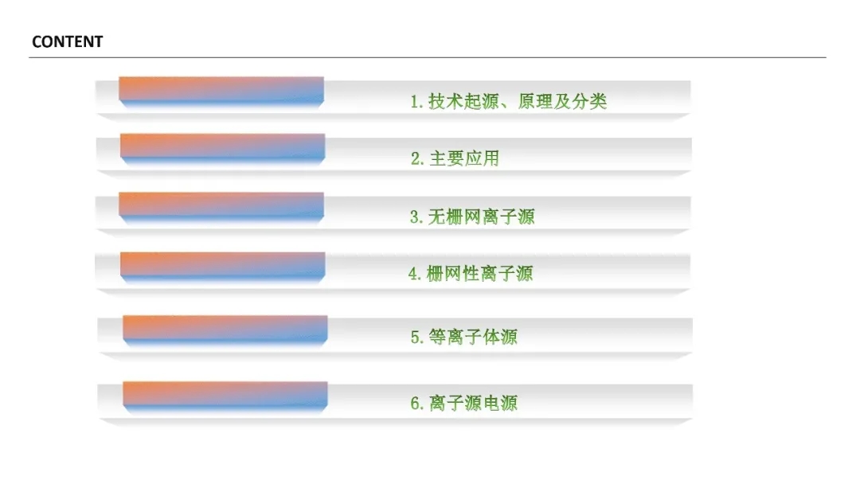Select the 2.主要应用 entry
Image resolution: width=860 pixels, height=484 pixels.
coord(455,158)
